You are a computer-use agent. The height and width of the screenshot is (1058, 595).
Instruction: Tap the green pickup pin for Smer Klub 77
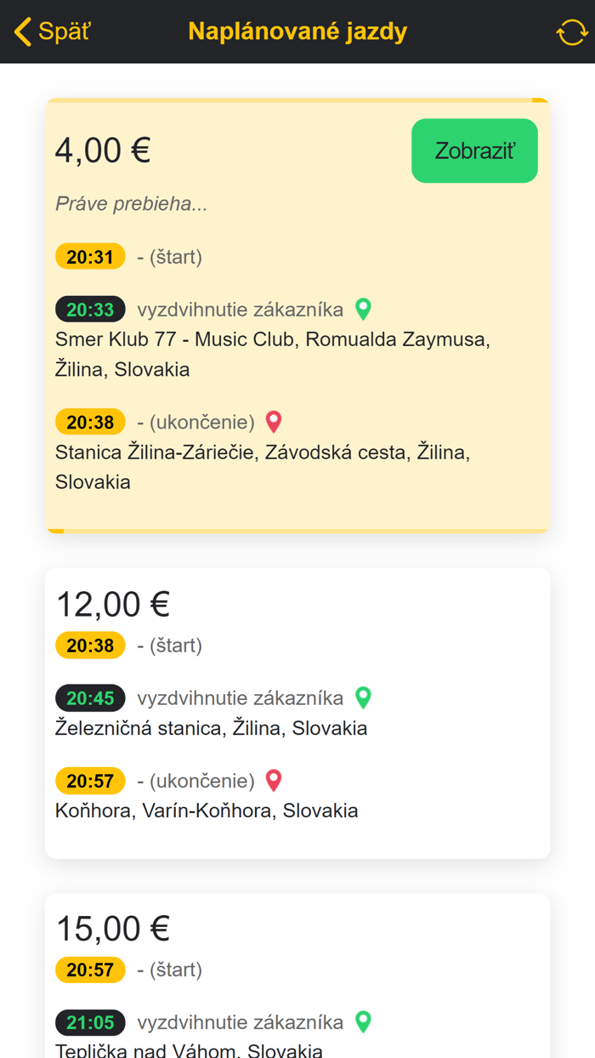point(363,310)
